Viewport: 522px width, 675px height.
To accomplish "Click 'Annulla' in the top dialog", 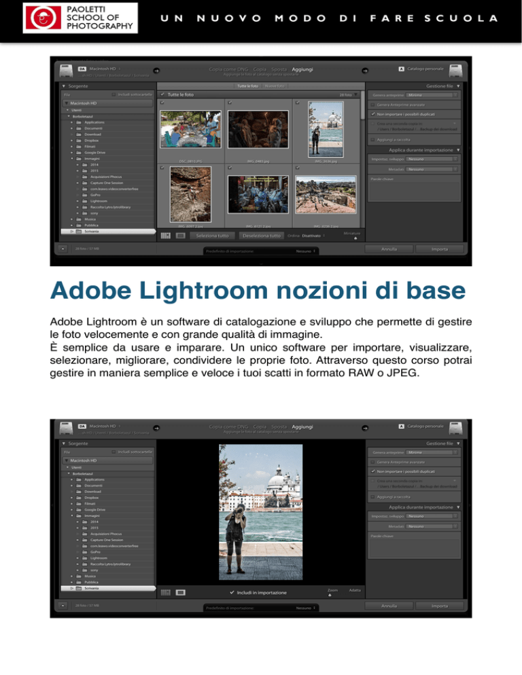I will coord(389,249).
